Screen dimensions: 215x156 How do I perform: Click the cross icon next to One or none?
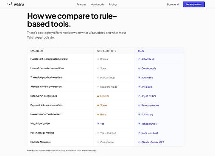pos(98,142)
